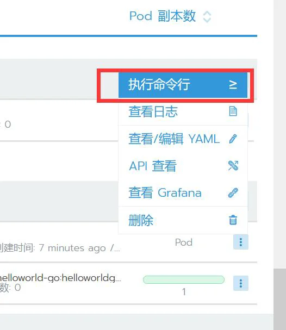
Task: Open the three-dot menu for the helloworld-go row
Action: pos(241,283)
